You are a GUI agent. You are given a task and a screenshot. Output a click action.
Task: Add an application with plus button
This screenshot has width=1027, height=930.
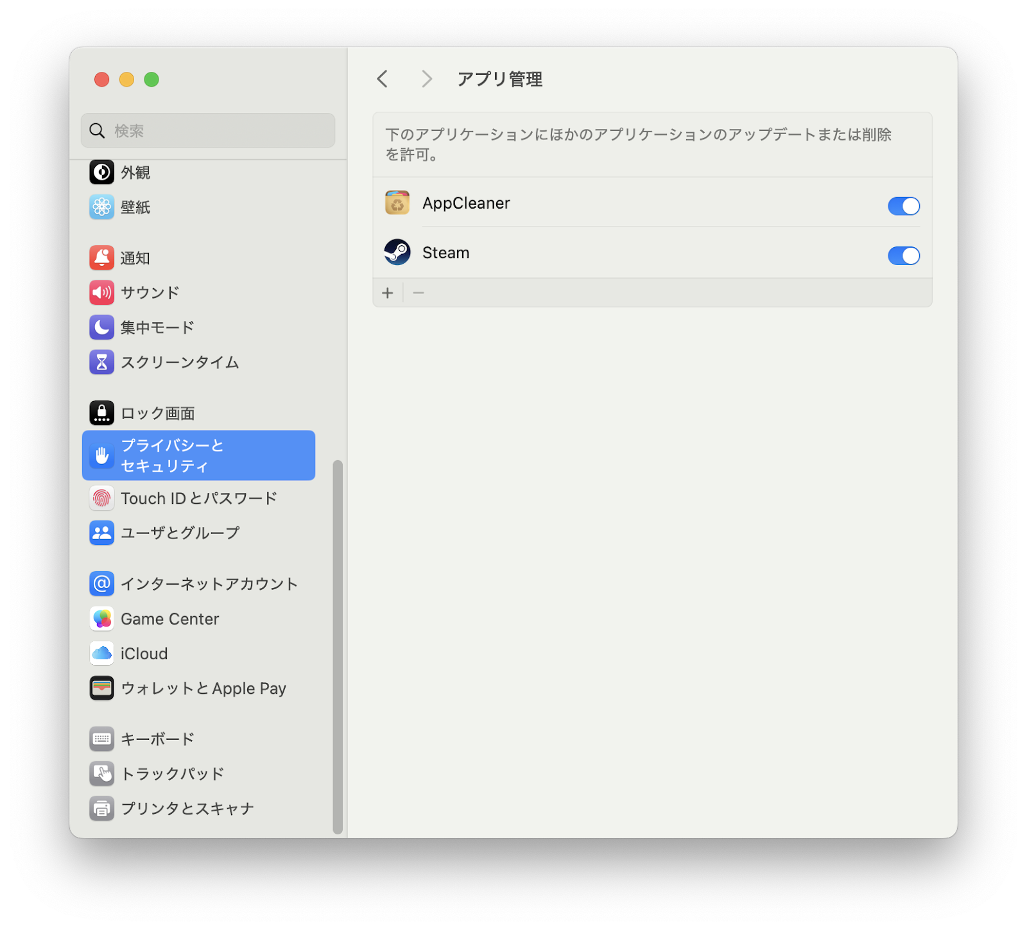tap(387, 293)
